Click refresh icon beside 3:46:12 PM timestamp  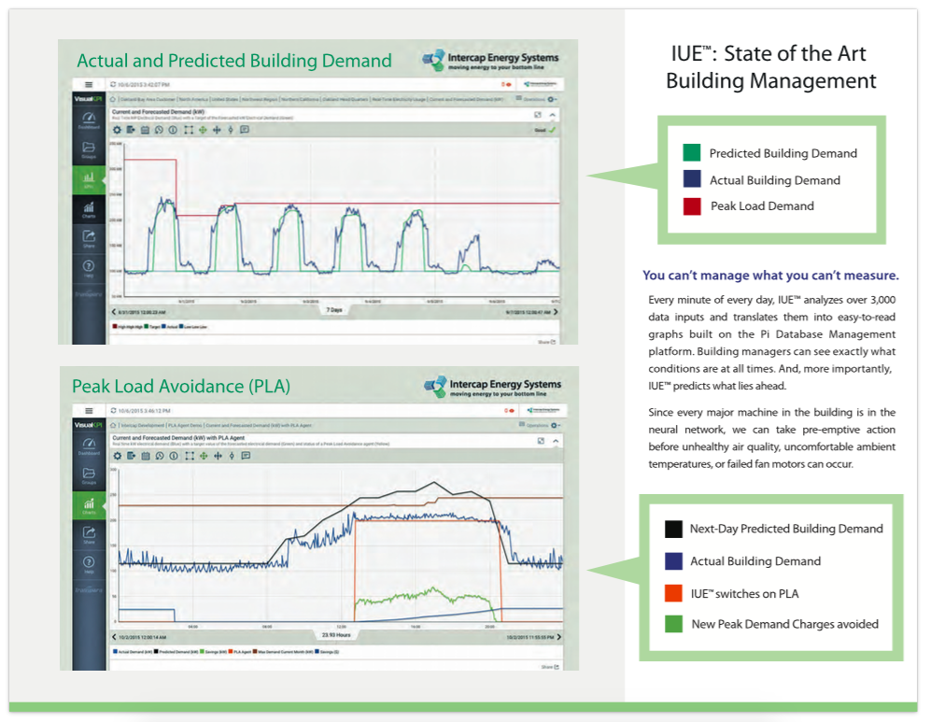[x=113, y=411]
